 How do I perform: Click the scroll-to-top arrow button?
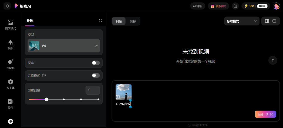click(x=273, y=60)
